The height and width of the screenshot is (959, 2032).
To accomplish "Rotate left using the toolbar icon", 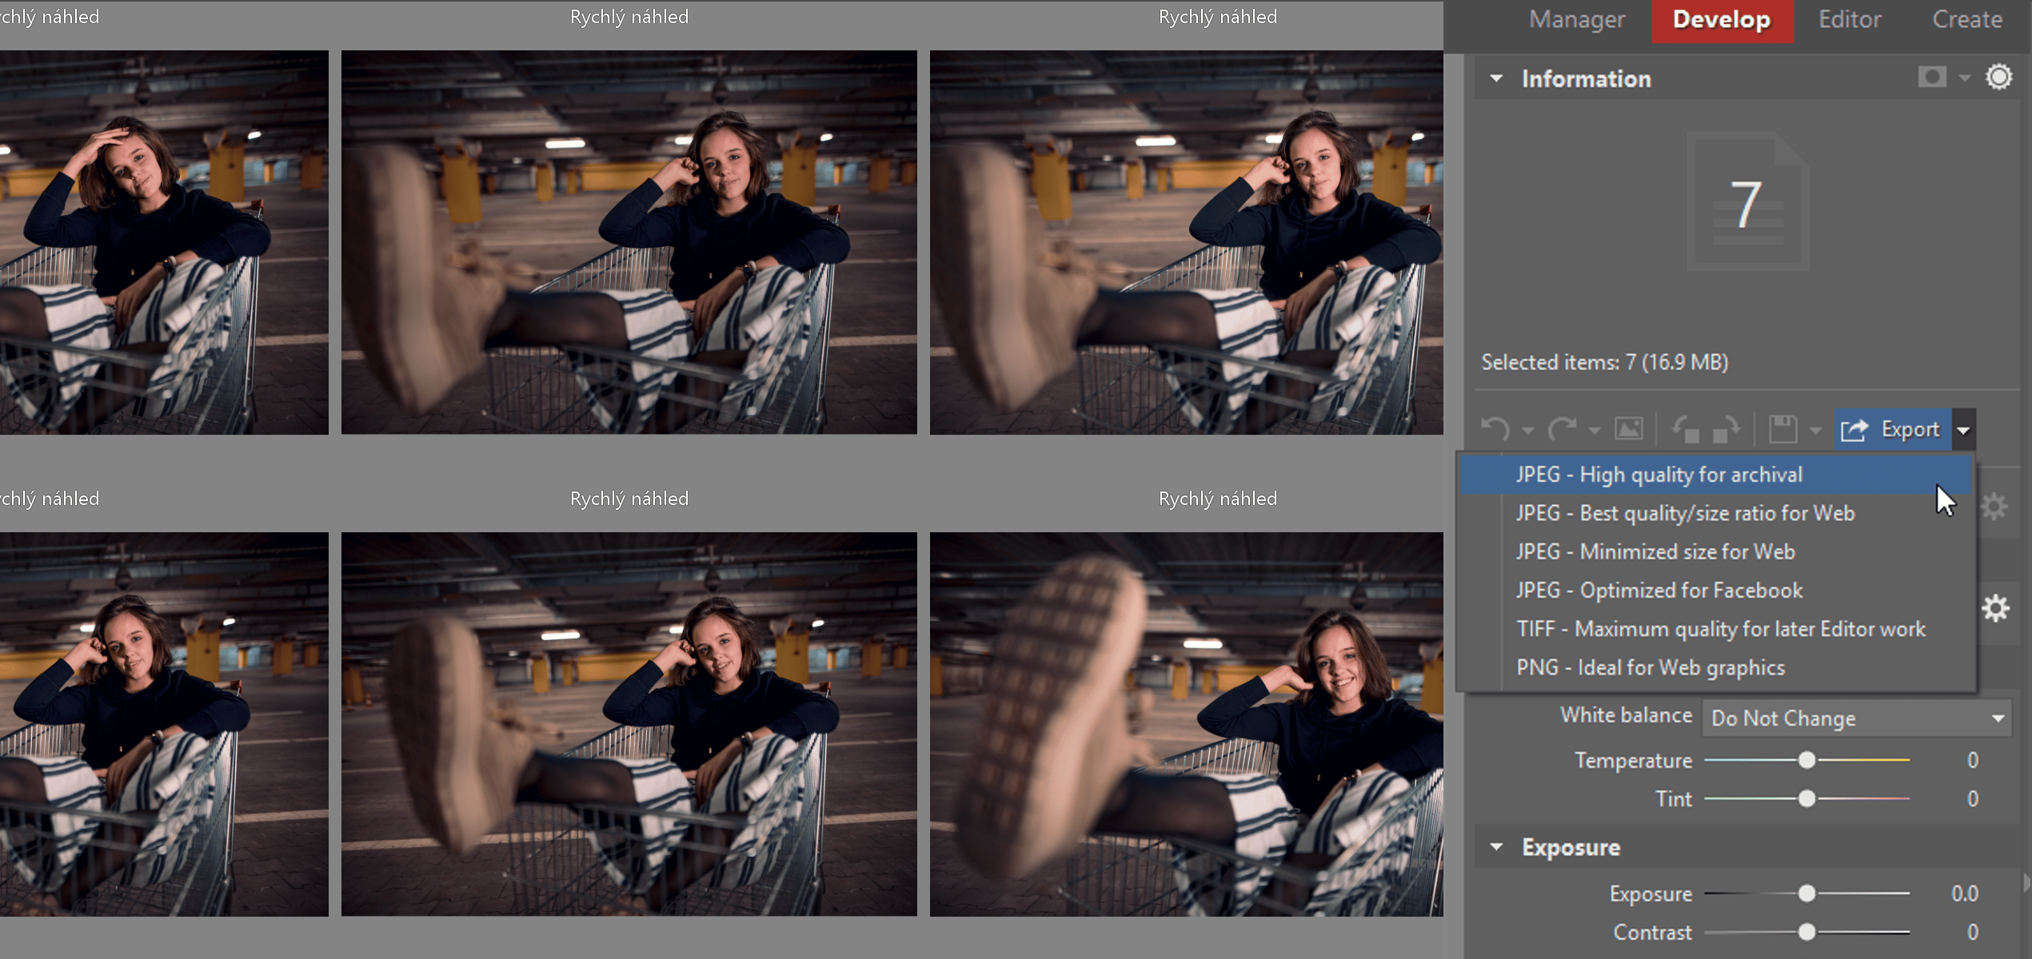I will coord(1687,430).
